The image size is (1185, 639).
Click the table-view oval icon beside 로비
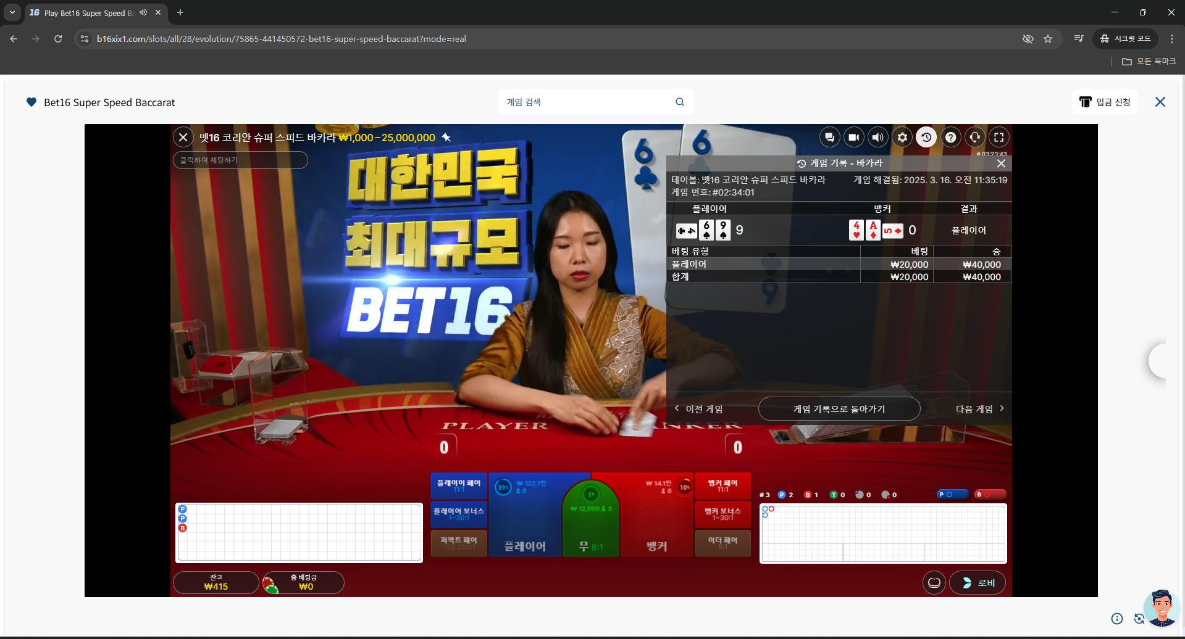click(x=934, y=583)
